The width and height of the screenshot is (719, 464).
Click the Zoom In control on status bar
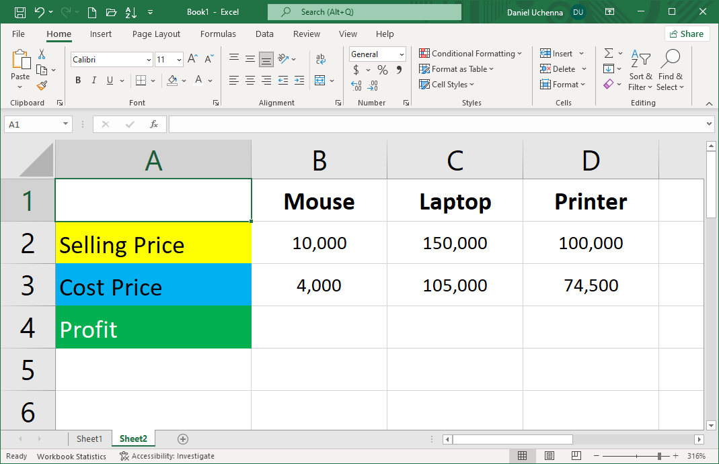point(675,456)
